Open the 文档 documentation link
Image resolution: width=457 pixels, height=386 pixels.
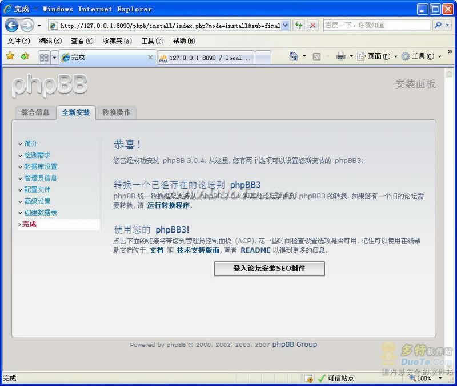157,250
